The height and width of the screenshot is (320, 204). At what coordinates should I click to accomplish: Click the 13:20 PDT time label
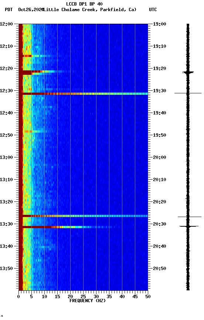click(x=6, y=202)
